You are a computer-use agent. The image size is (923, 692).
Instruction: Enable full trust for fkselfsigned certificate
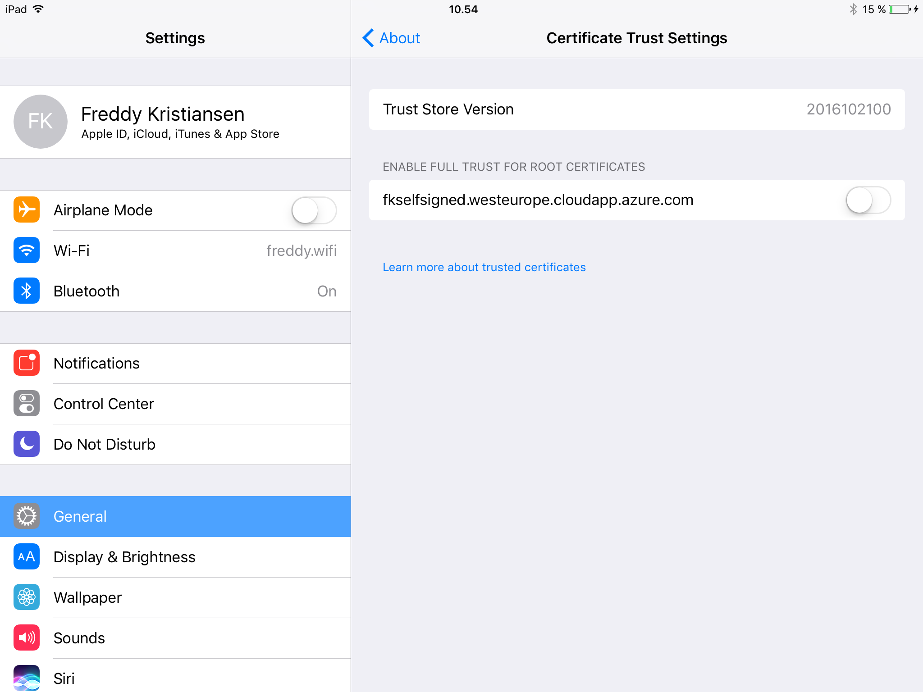pos(868,200)
